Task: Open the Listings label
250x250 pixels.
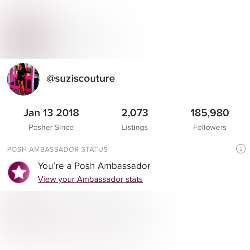Action: [x=135, y=127]
